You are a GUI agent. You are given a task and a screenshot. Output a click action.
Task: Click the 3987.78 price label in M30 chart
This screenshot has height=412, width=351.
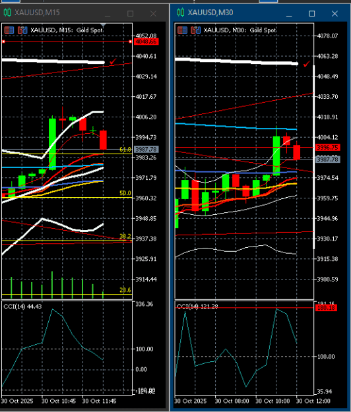[x=328, y=160]
